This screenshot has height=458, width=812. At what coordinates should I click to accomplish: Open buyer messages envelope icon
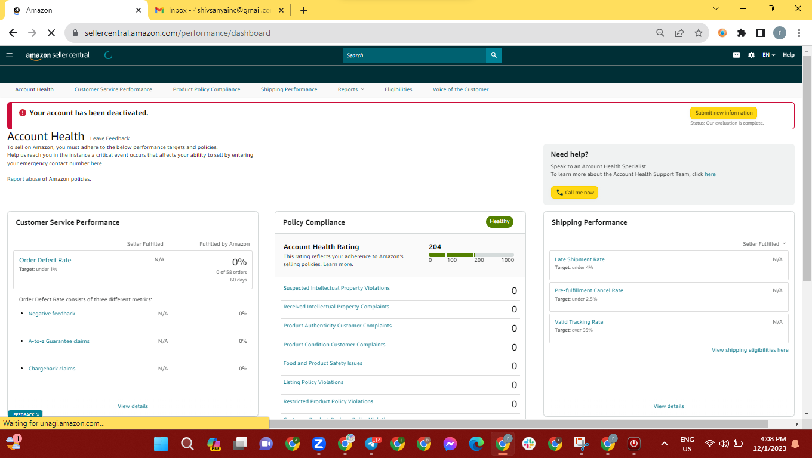736,55
